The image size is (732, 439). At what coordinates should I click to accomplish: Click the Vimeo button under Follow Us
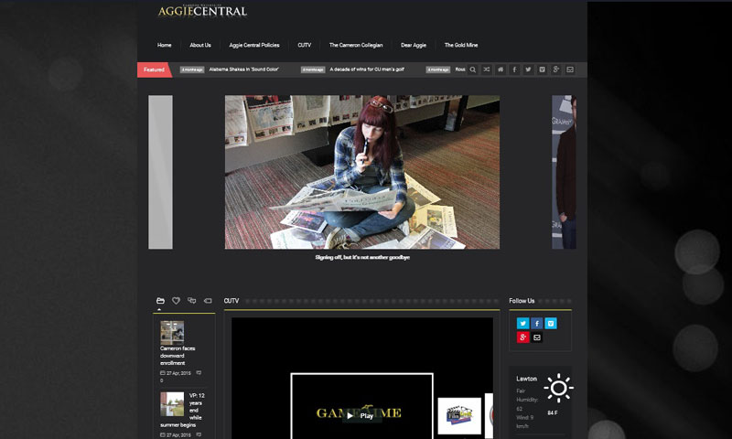[551, 323]
